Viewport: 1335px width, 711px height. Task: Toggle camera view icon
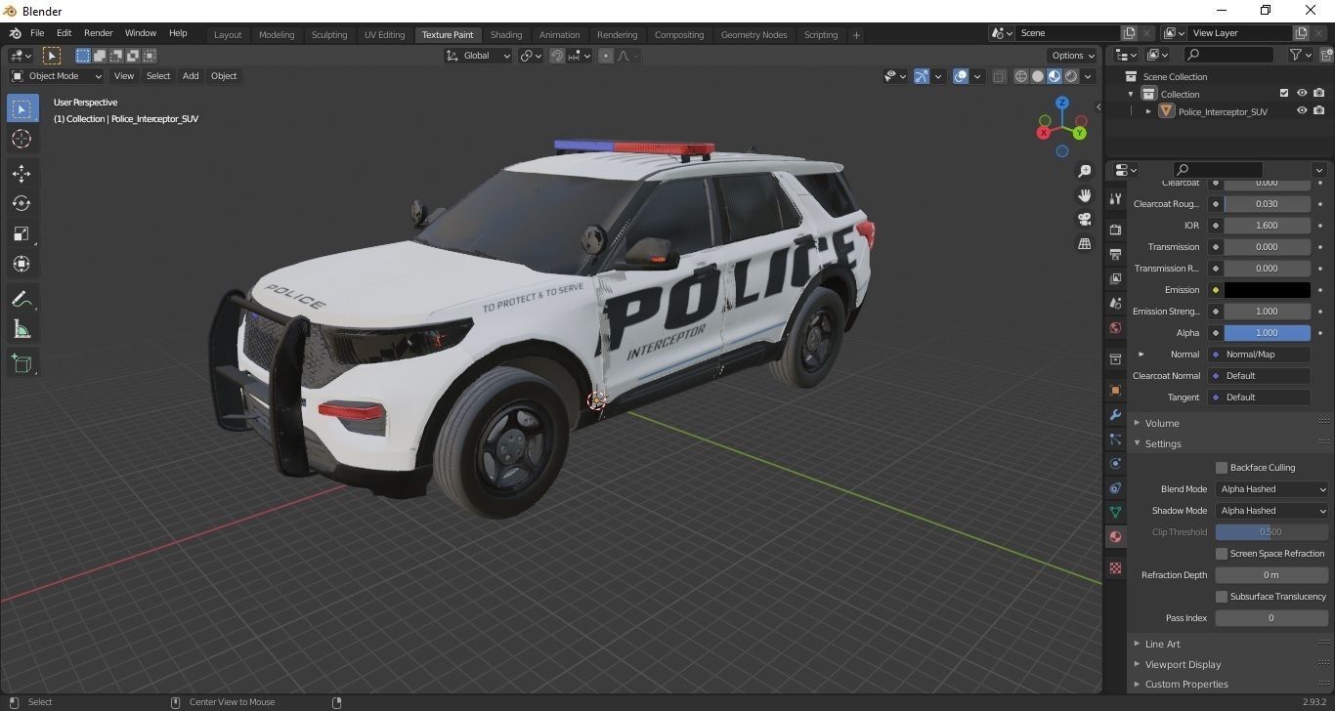point(1085,220)
